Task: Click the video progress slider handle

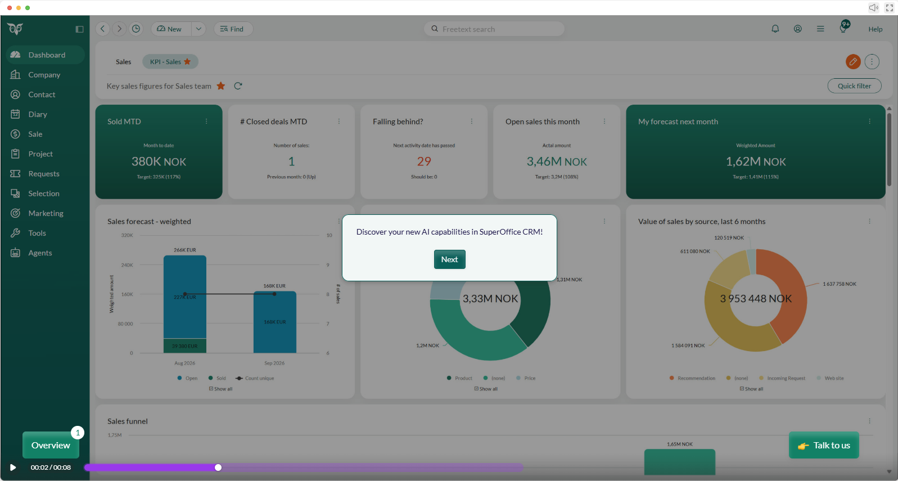Action: 218,467
